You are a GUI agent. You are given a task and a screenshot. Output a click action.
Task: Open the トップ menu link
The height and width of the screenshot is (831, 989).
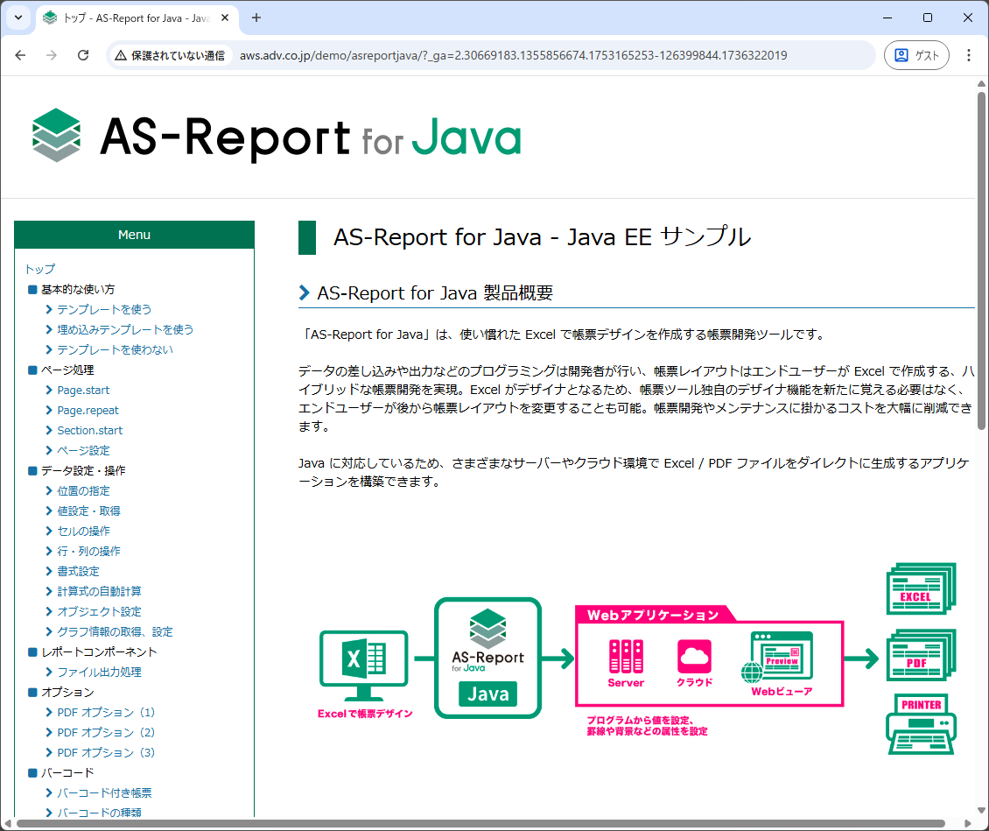(39, 269)
